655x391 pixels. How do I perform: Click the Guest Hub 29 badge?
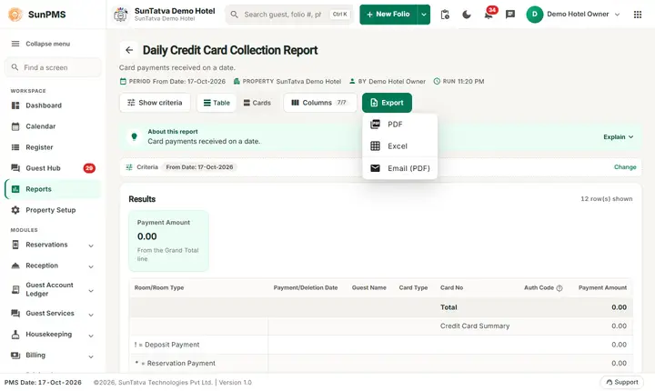[x=89, y=168]
